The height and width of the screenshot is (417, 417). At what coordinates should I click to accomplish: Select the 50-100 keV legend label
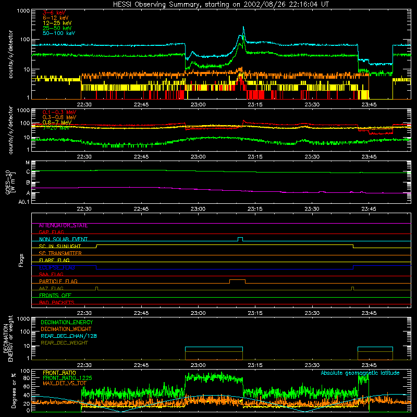[59, 33]
